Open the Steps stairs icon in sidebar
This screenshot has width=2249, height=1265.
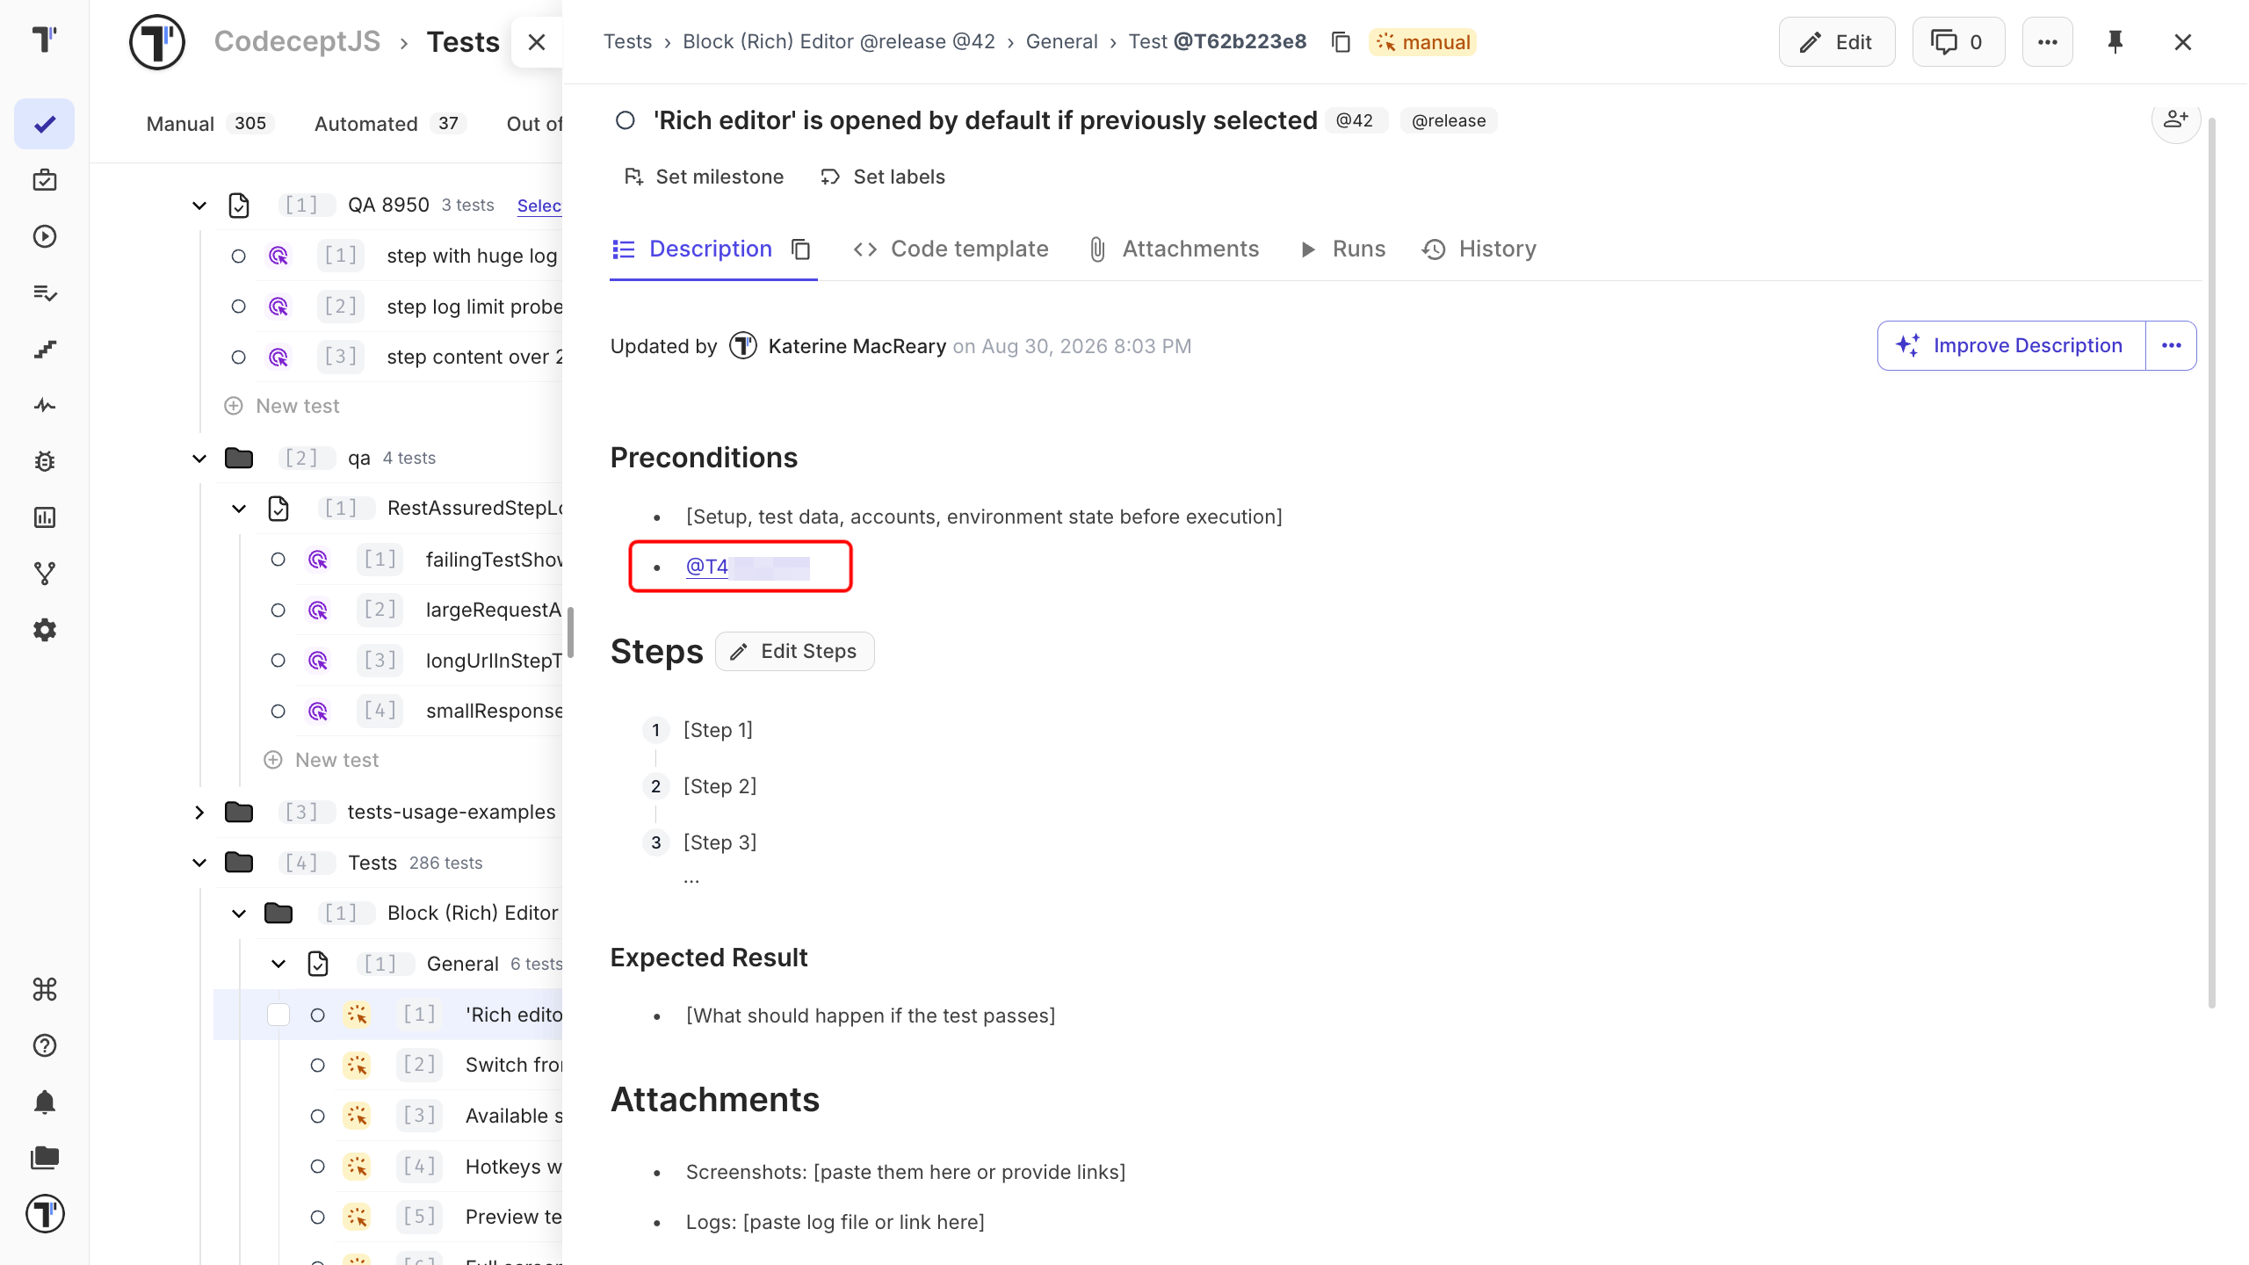click(x=45, y=349)
